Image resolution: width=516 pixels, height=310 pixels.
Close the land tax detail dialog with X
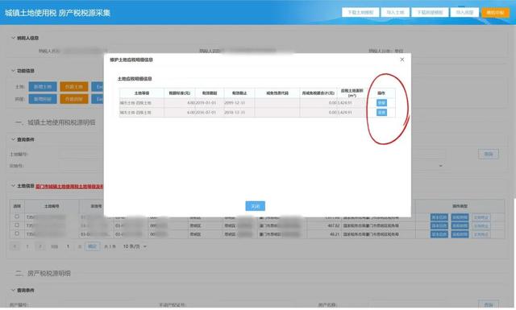pyautogui.click(x=402, y=60)
